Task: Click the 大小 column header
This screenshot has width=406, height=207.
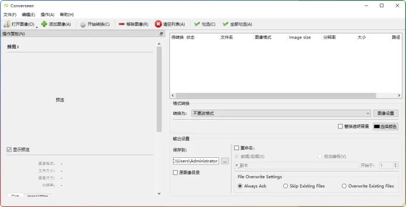Action: [361, 37]
